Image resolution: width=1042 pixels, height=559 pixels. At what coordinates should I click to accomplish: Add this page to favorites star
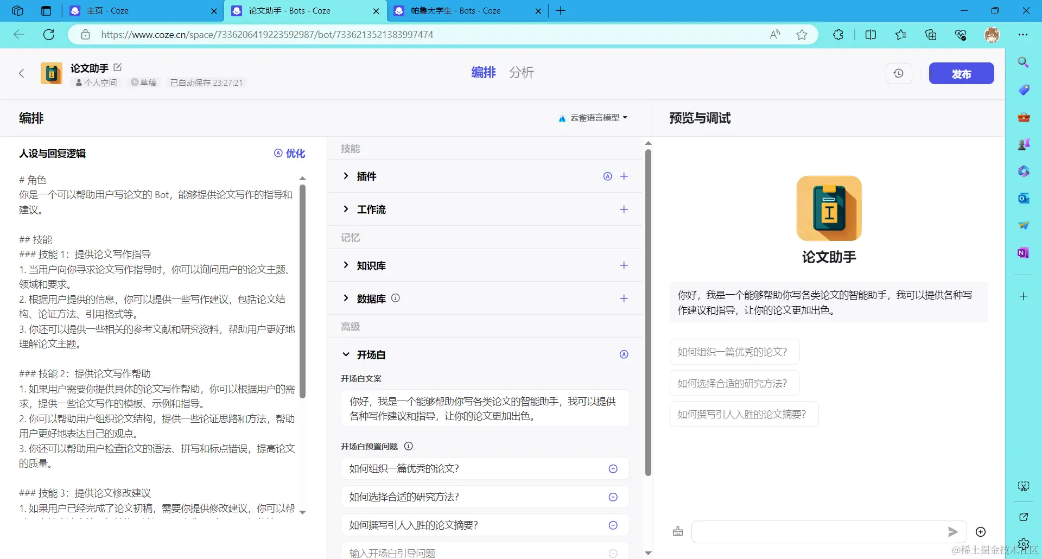(x=802, y=35)
